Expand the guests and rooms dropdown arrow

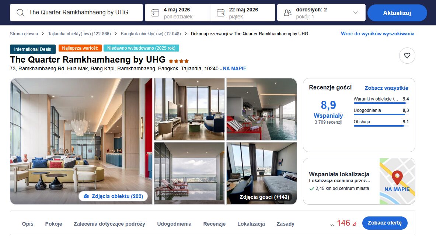355,13
